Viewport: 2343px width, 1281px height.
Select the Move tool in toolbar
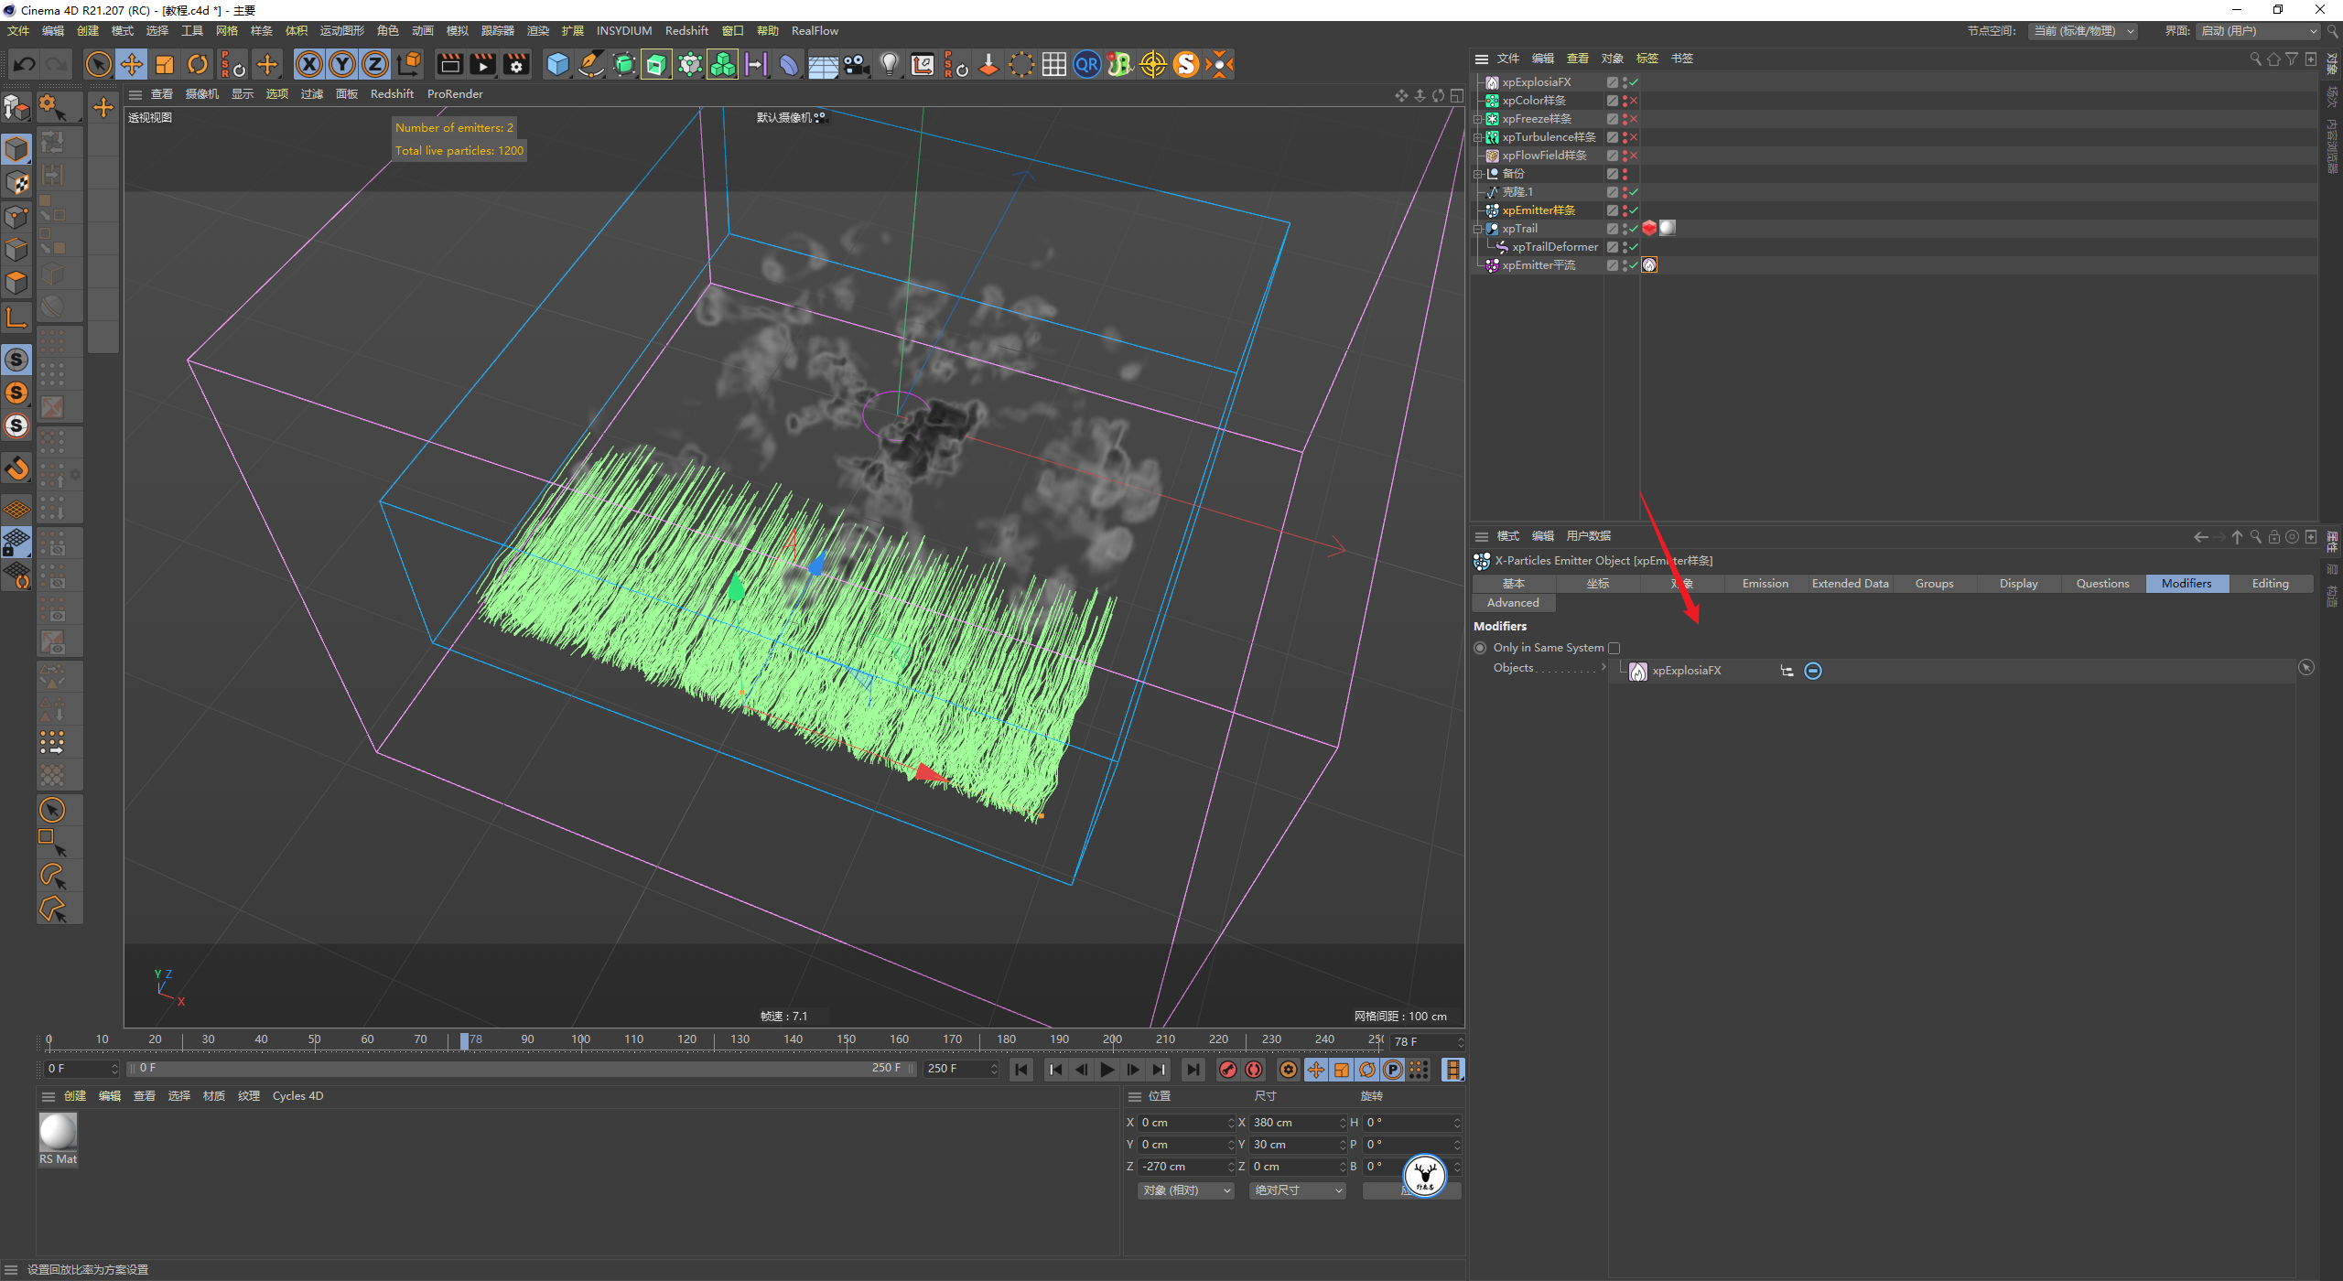point(132,64)
